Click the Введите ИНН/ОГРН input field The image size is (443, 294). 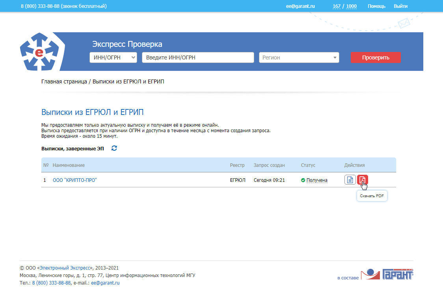[x=198, y=57]
